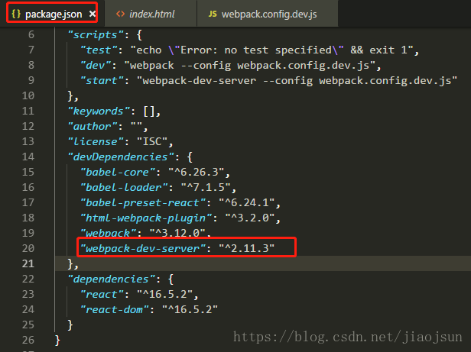Click the "^6.24.1" version value

(x=247, y=202)
